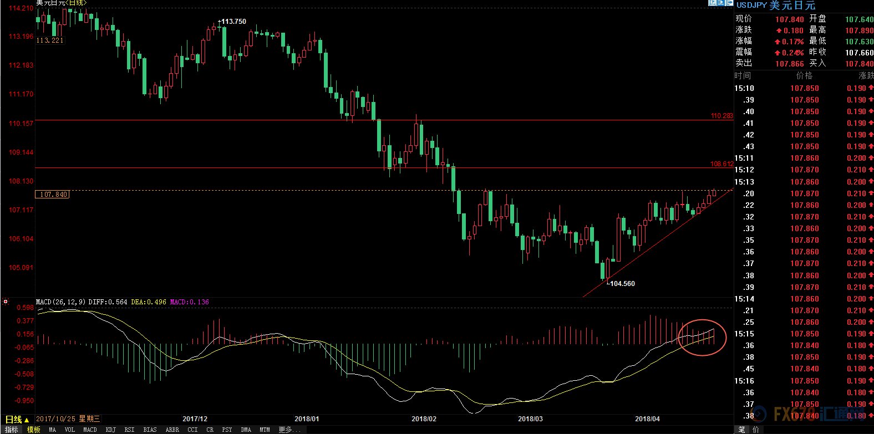The height and width of the screenshot is (434, 874).
Task: Click the USDJPY 美元日元 title
Action: click(775, 5)
